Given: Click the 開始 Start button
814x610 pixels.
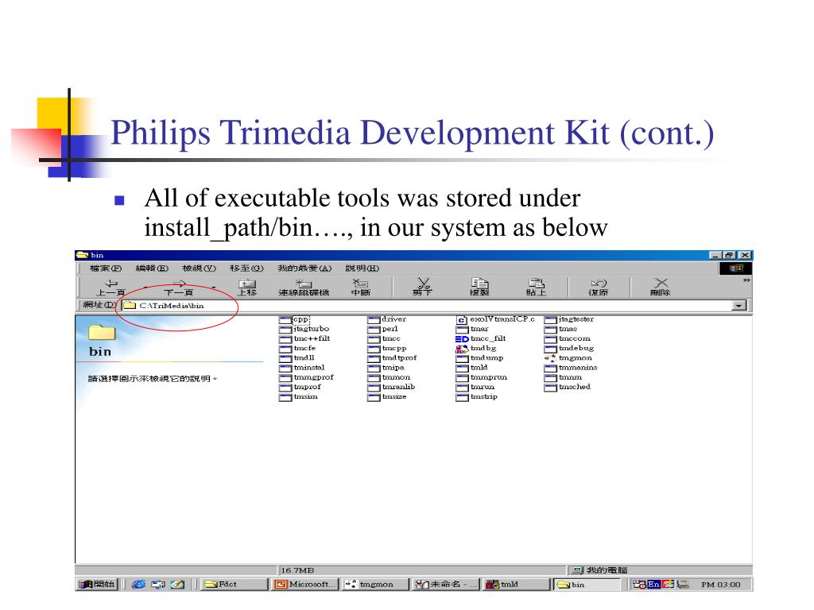Looking at the screenshot, I should pyautogui.click(x=96, y=585).
